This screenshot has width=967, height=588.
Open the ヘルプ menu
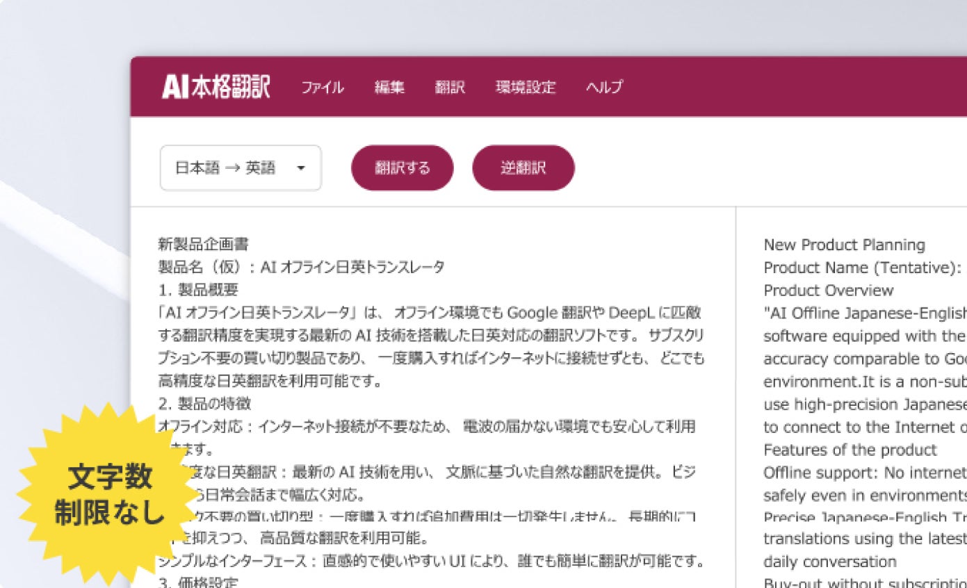(x=603, y=88)
